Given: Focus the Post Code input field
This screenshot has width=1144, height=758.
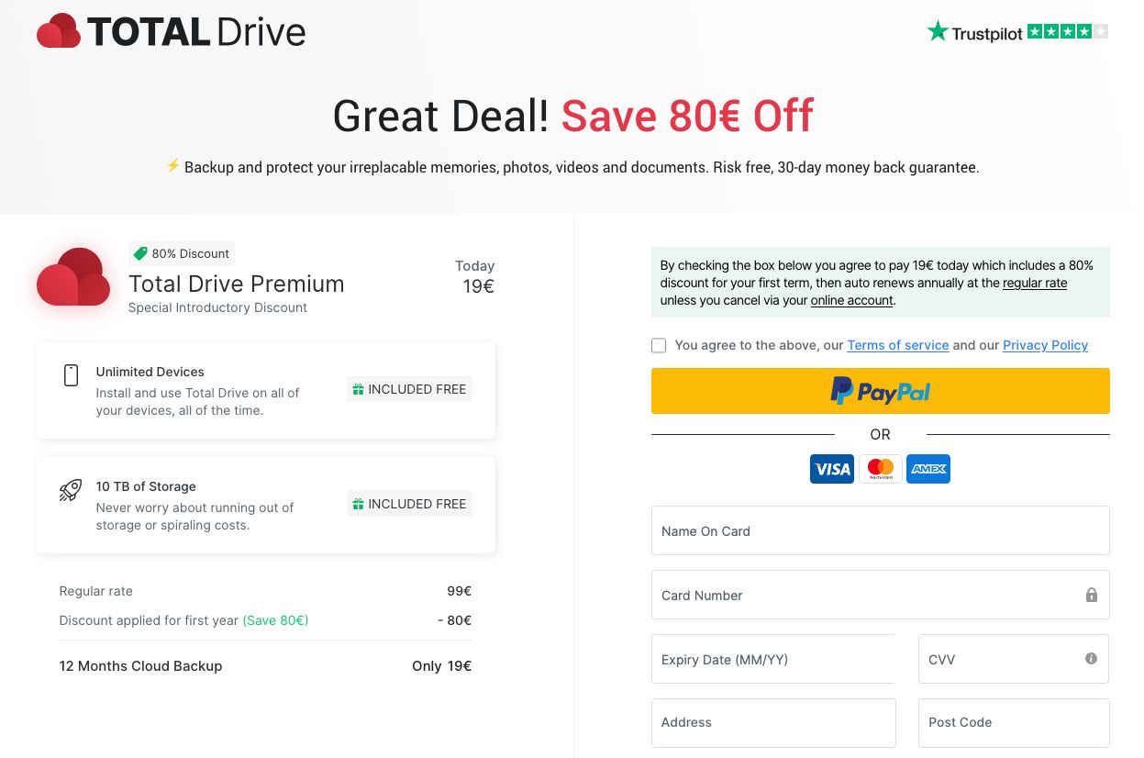Looking at the screenshot, I should pyautogui.click(x=1014, y=723).
